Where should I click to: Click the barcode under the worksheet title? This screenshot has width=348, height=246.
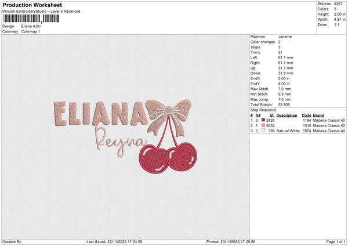[31, 19]
